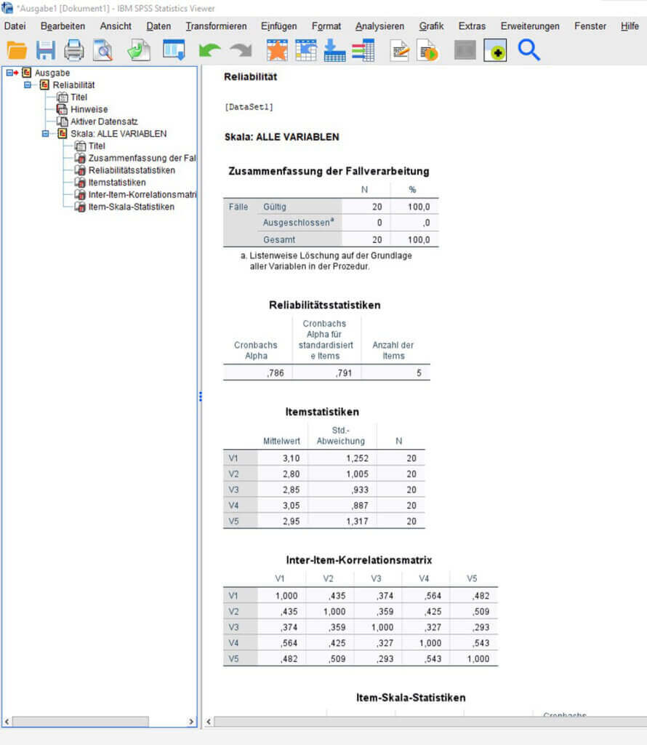Open the Grafik menu
This screenshot has width=647, height=745.
(431, 26)
